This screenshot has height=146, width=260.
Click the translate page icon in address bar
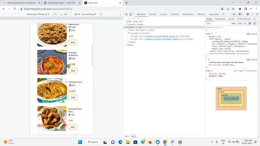(x=222, y=9)
